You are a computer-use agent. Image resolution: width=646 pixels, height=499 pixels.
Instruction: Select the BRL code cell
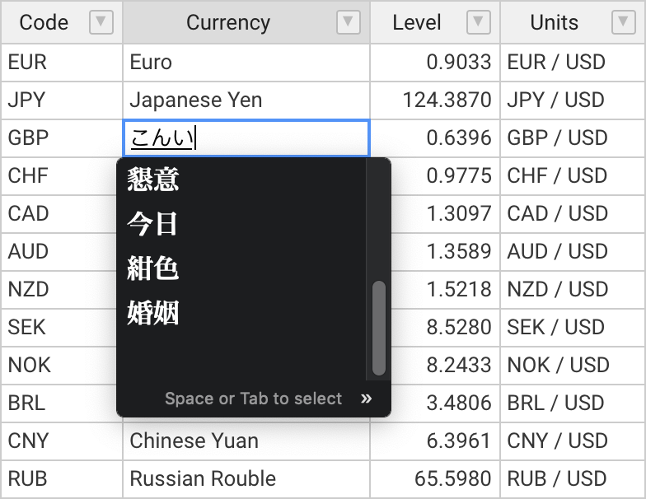(62, 403)
